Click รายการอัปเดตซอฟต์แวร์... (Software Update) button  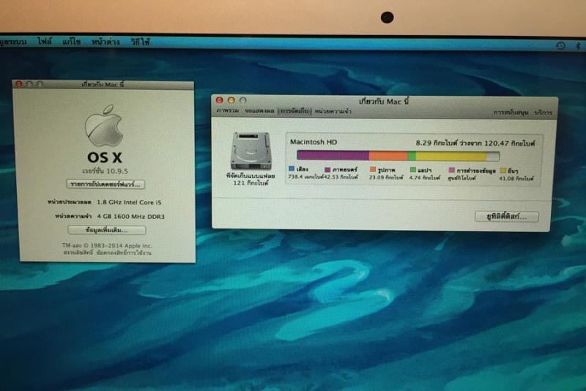(x=105, y=184)
